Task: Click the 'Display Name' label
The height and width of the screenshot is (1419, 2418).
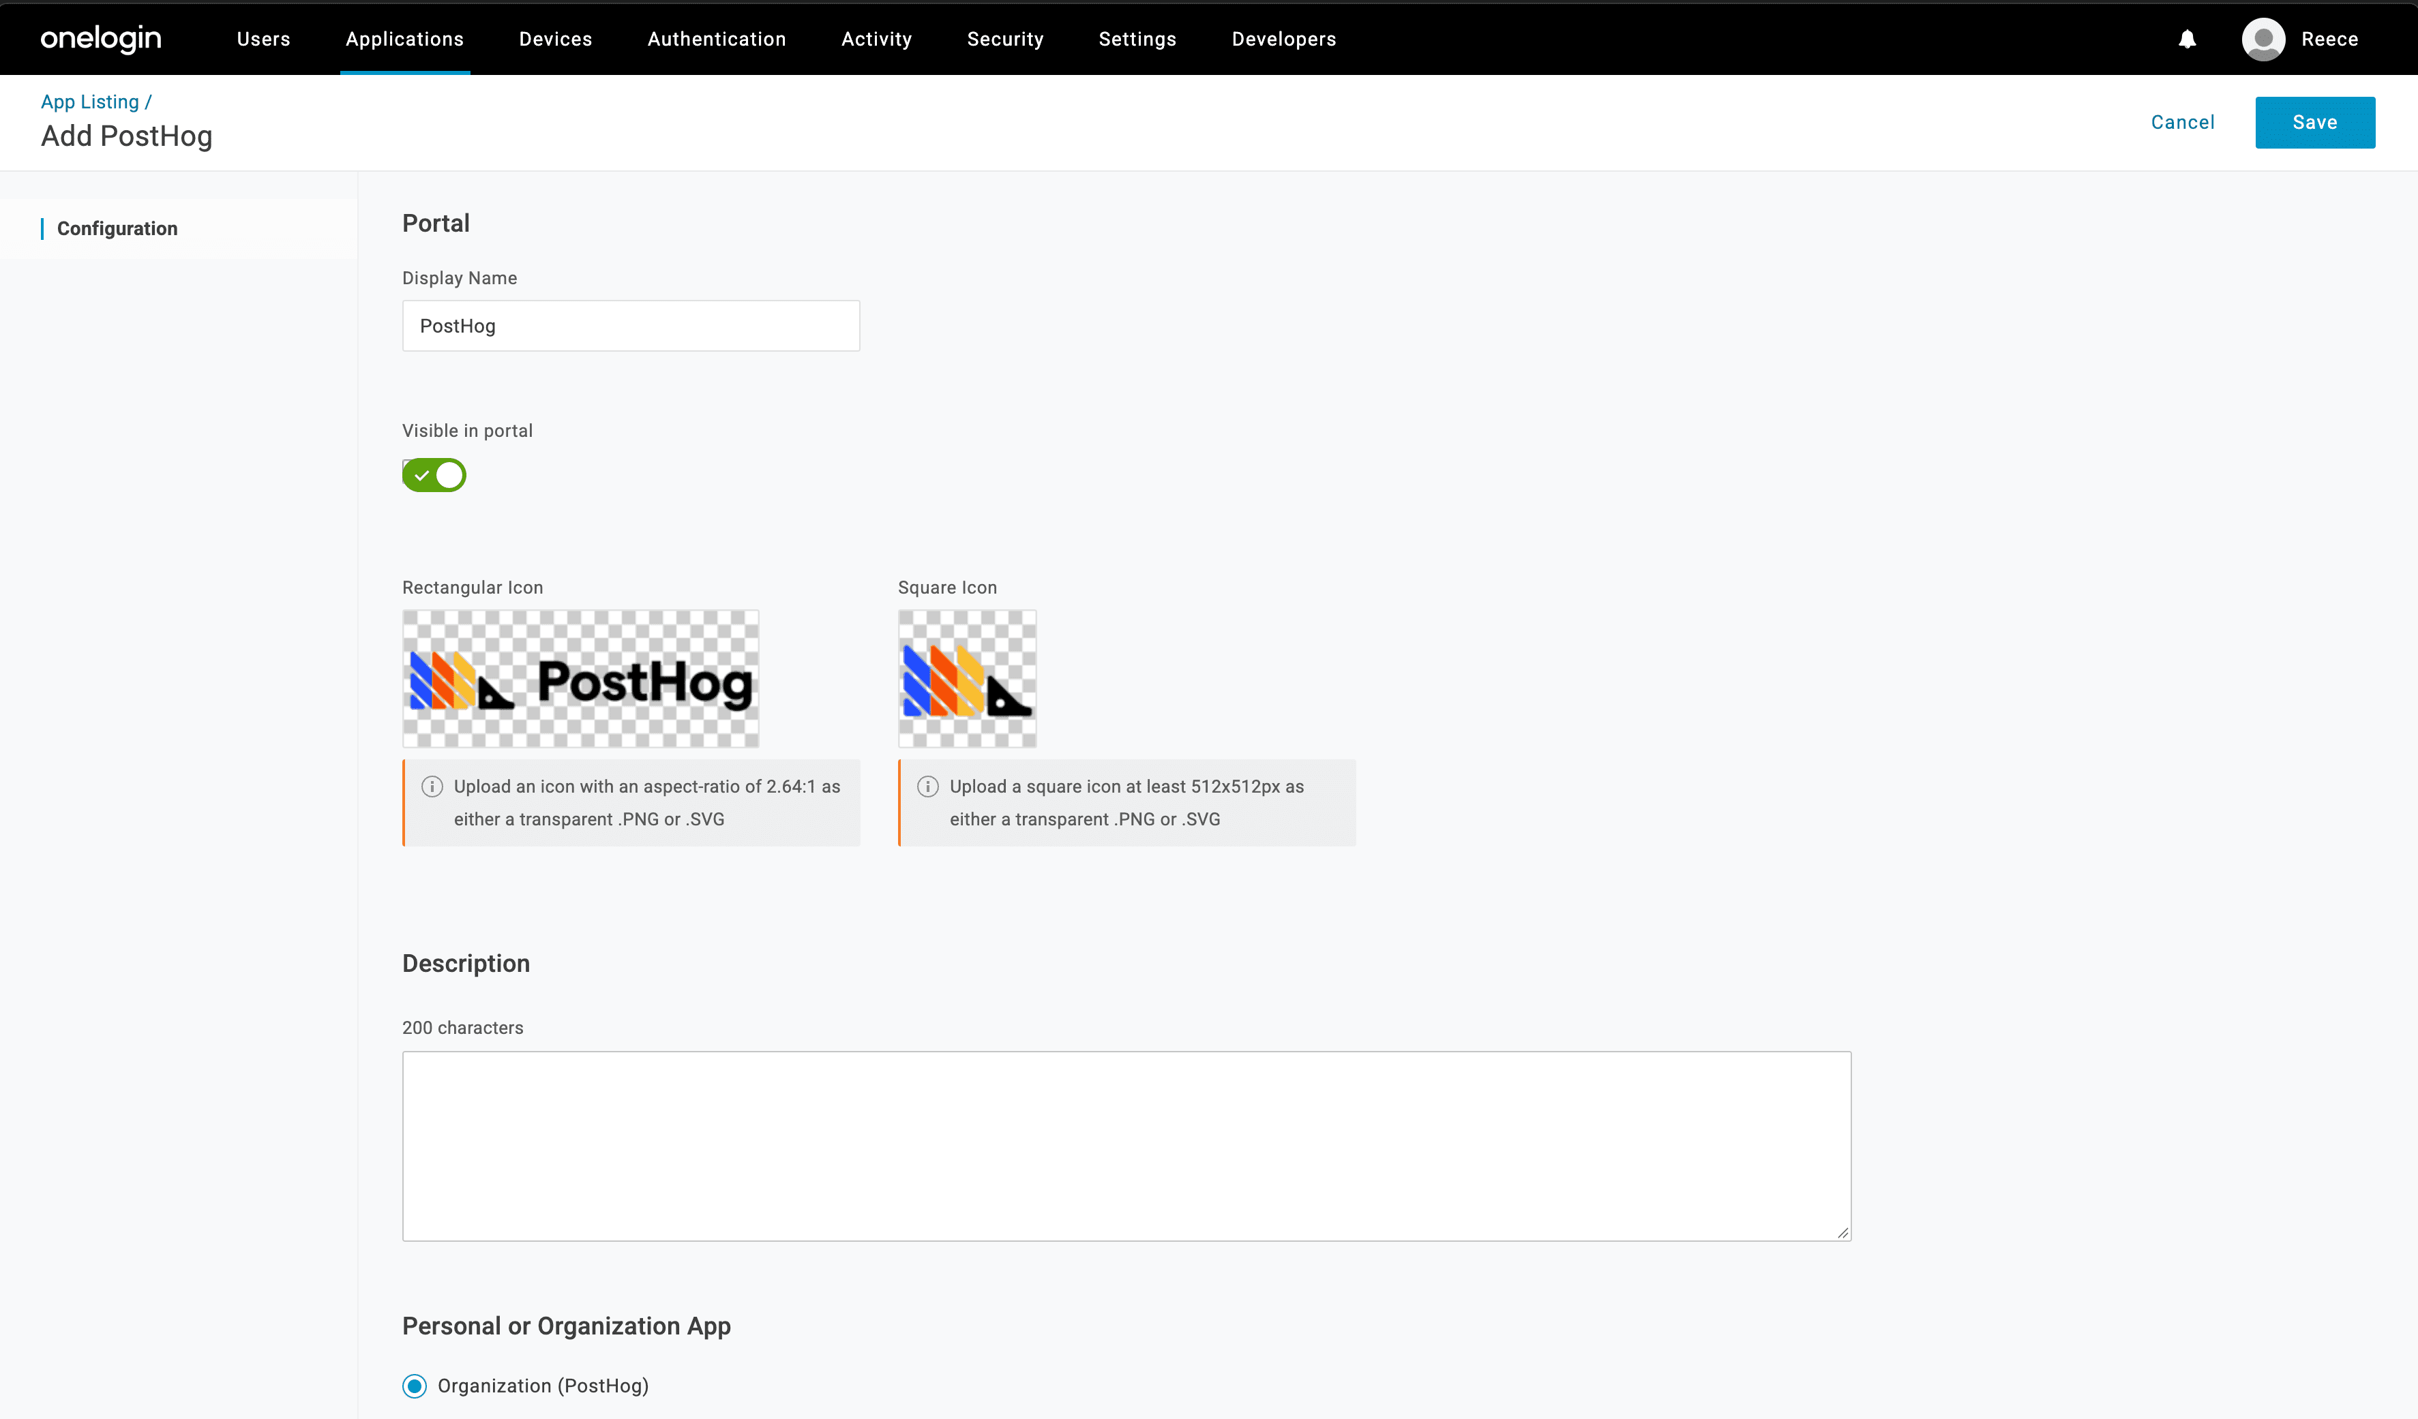Action: coord(460,278)
